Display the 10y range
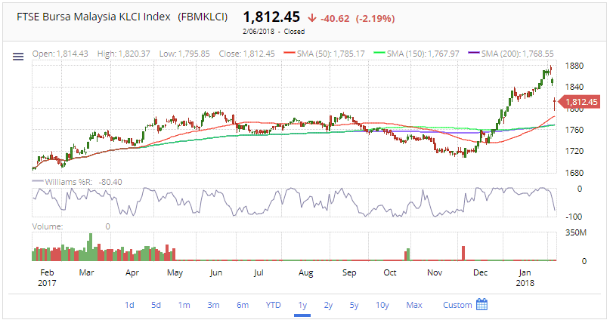 [382, 305]
